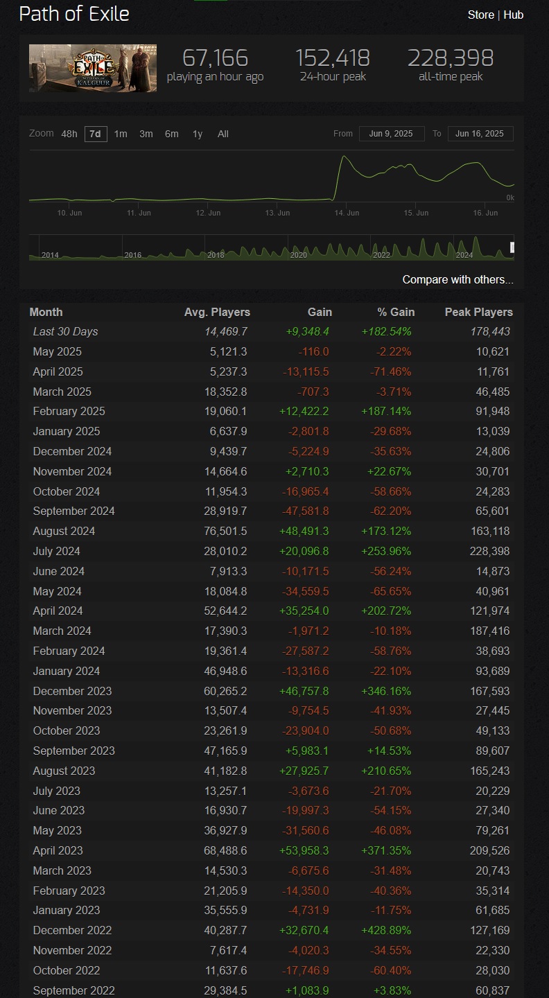
Task: Click the May 2025 month cell
Action: click(57, 352)
